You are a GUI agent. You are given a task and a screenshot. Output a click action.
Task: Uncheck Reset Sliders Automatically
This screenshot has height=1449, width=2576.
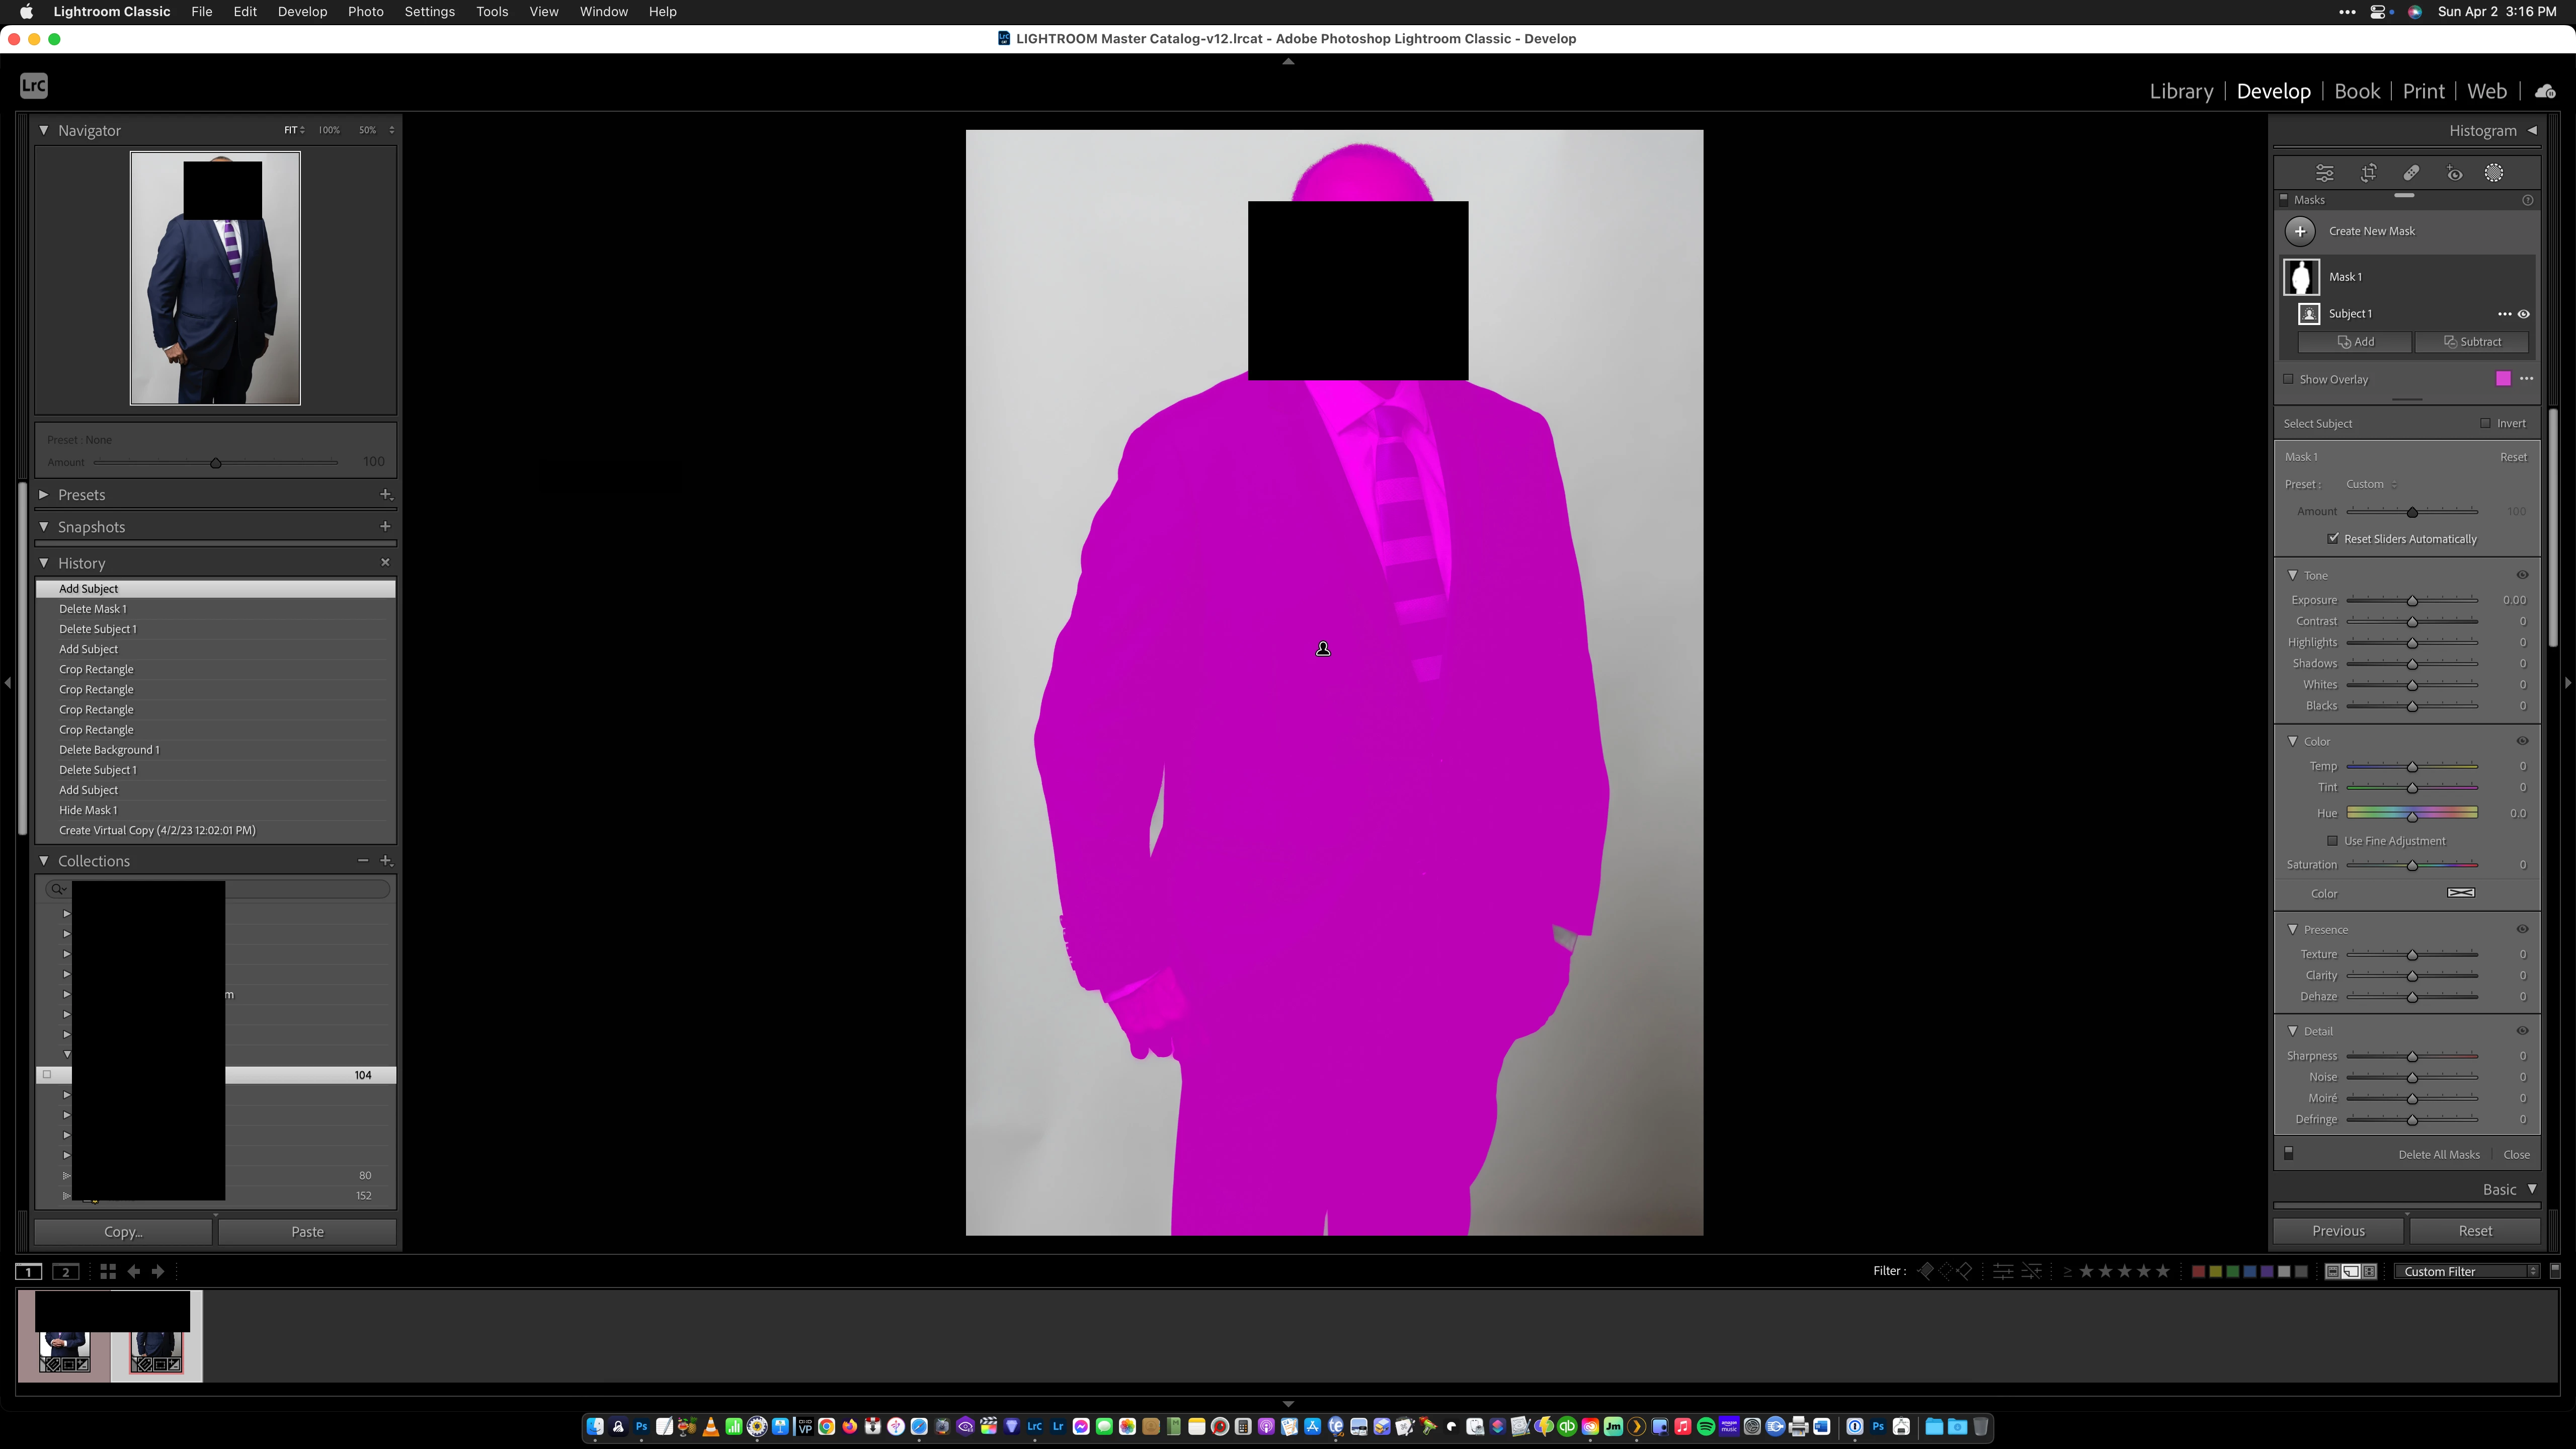point(2333,538)
